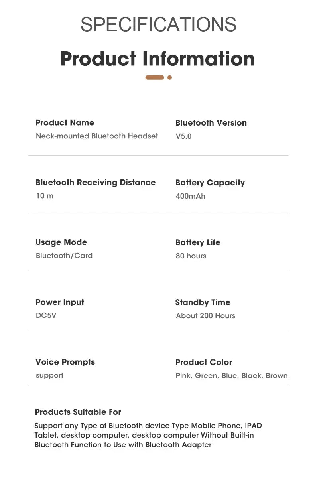
Task: Select the Pink, Green, Blue, Black, Brown text
Action: (231, 376)
